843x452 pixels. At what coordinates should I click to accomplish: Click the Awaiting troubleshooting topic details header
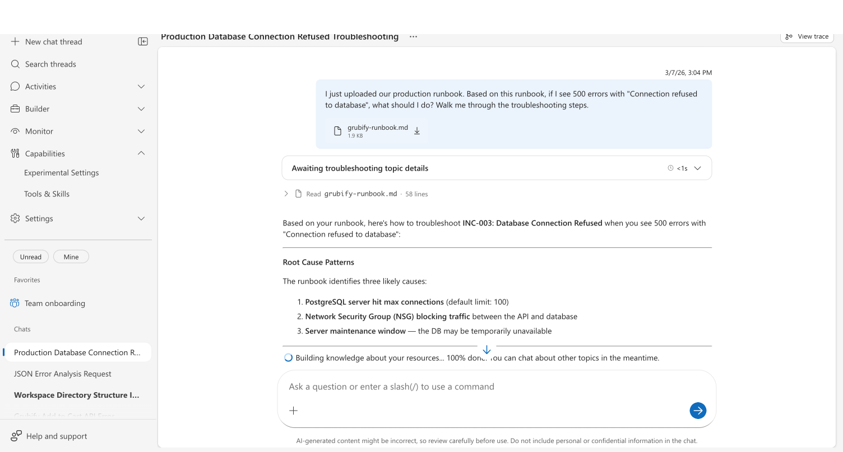tap(497, 168)
